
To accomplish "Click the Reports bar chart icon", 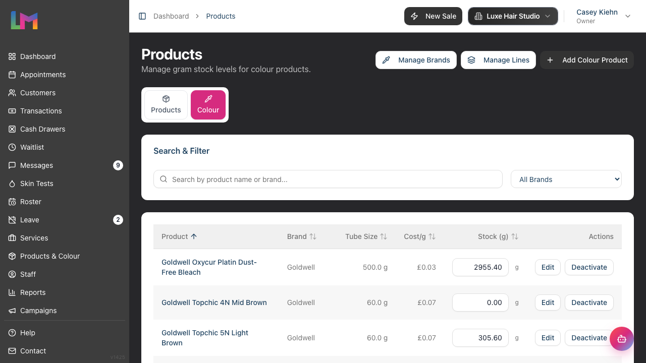I will click(12, 292).
